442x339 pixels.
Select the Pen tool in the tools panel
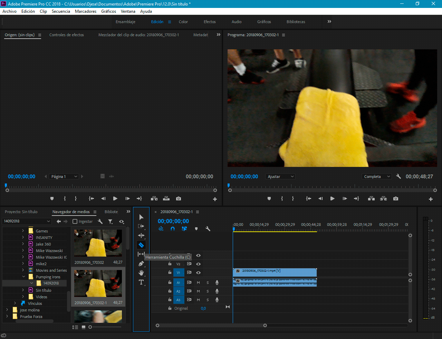pos(141,264)
